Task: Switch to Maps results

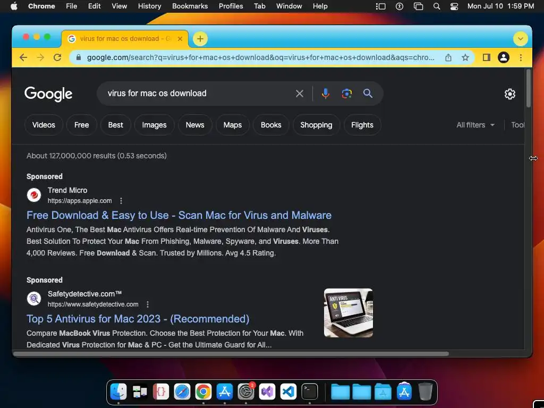Action: (x=233, y=125)
